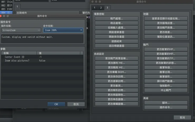
Task: Open the plugin name ellipsis picker
Action: [x=39, y=30]
